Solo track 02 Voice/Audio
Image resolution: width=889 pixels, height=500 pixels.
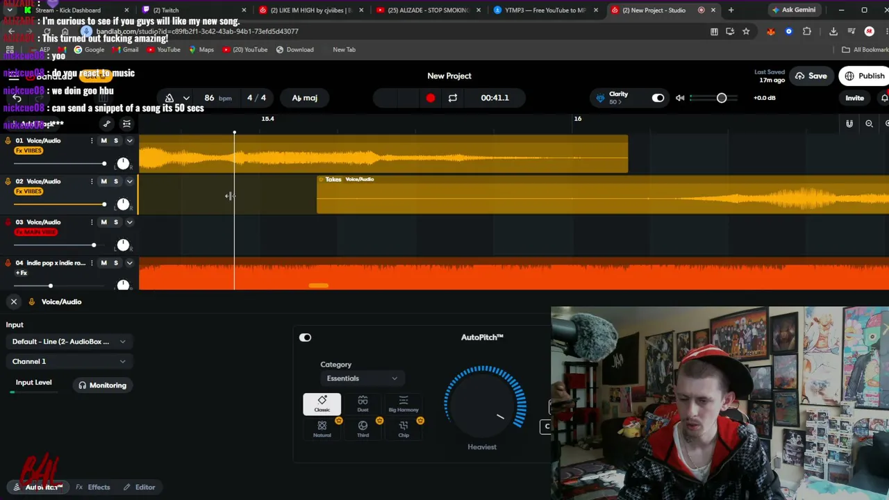(x=116, y=181)
